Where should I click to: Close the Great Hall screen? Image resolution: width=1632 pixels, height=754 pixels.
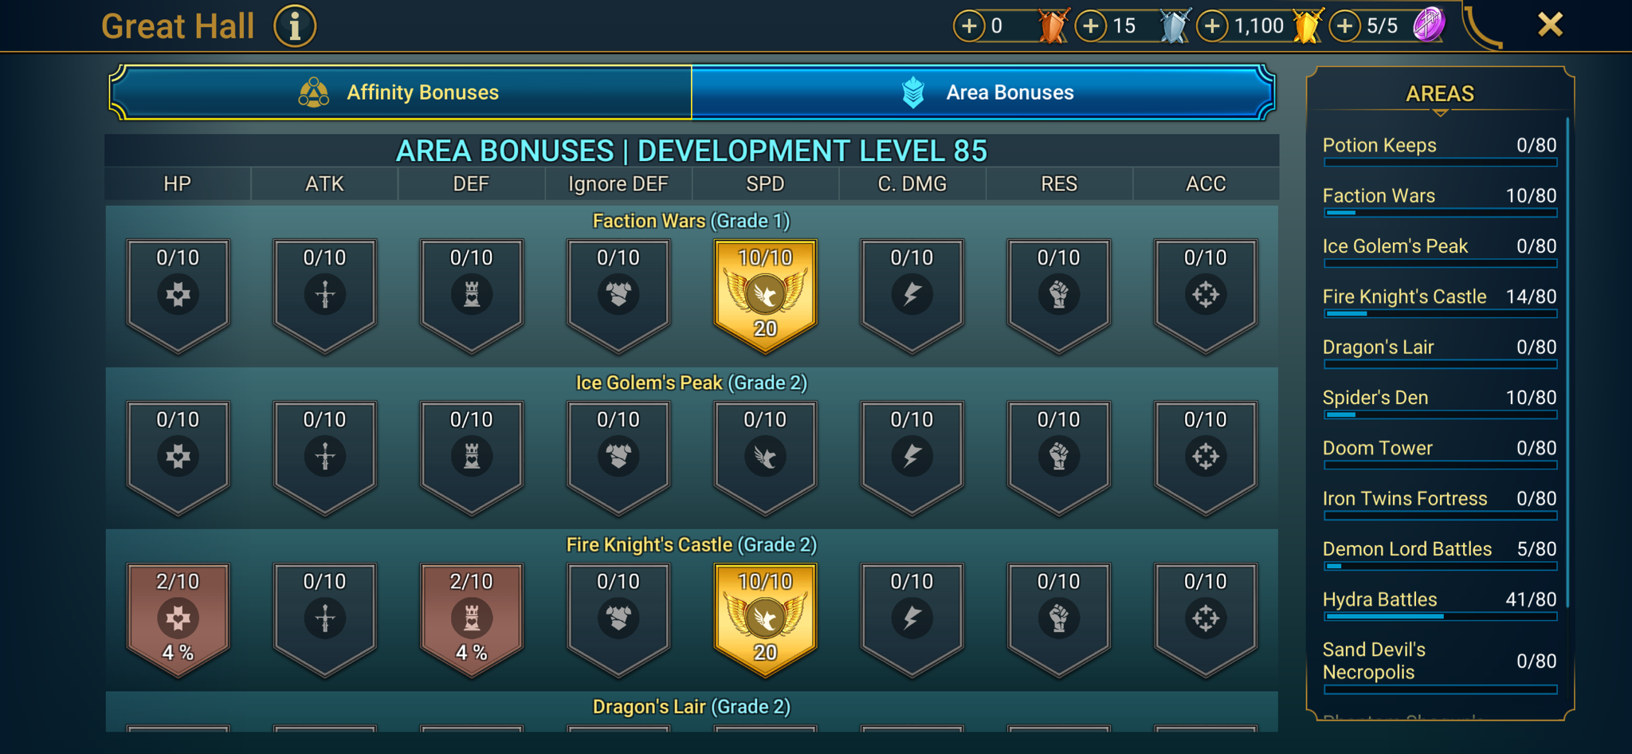[1550, 25]
